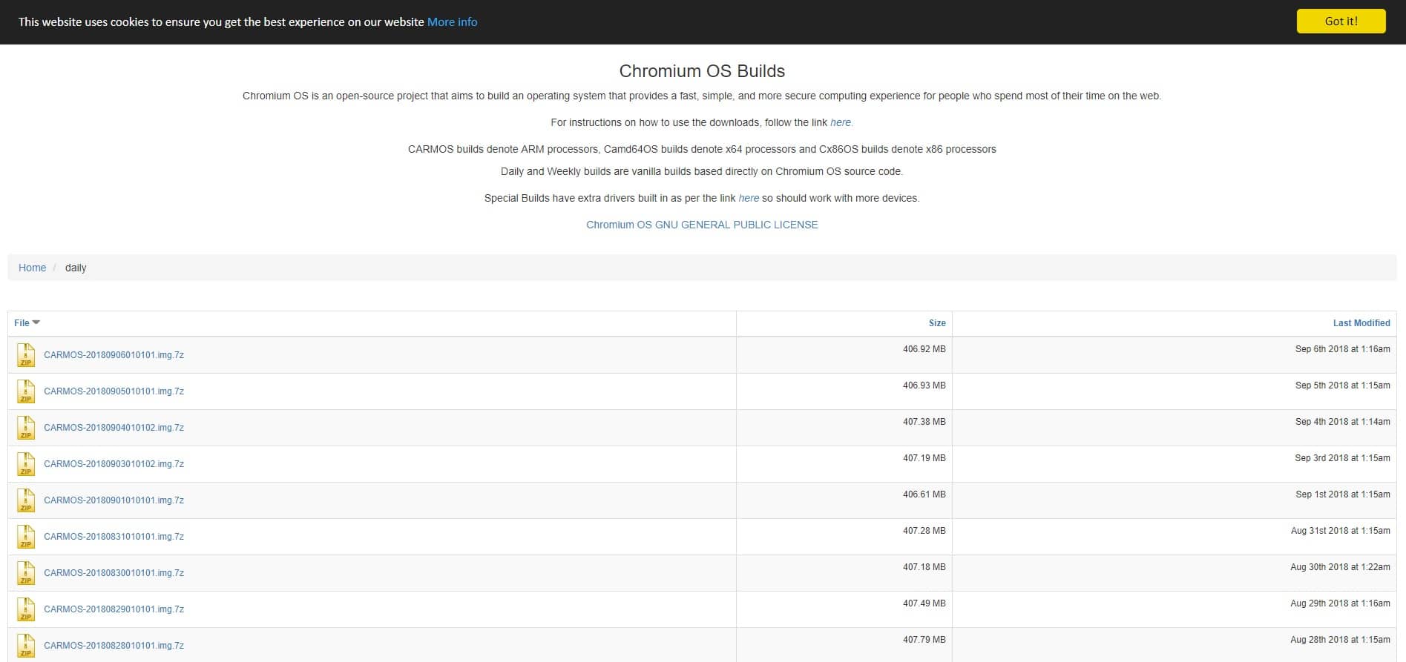Viewport: 1406px width, 662px height.
Task: Click ZIP icon for CARMOS-20180830010101.img.7z
Action: (26, 573)
